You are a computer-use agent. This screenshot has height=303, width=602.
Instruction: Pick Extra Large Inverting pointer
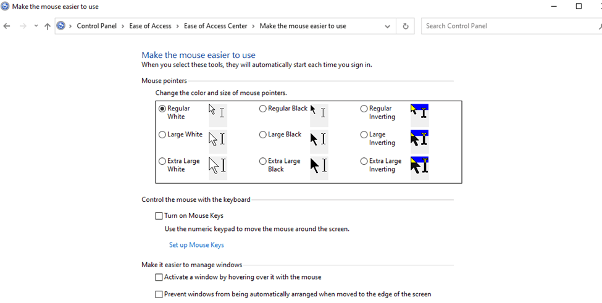click(364, 161)
